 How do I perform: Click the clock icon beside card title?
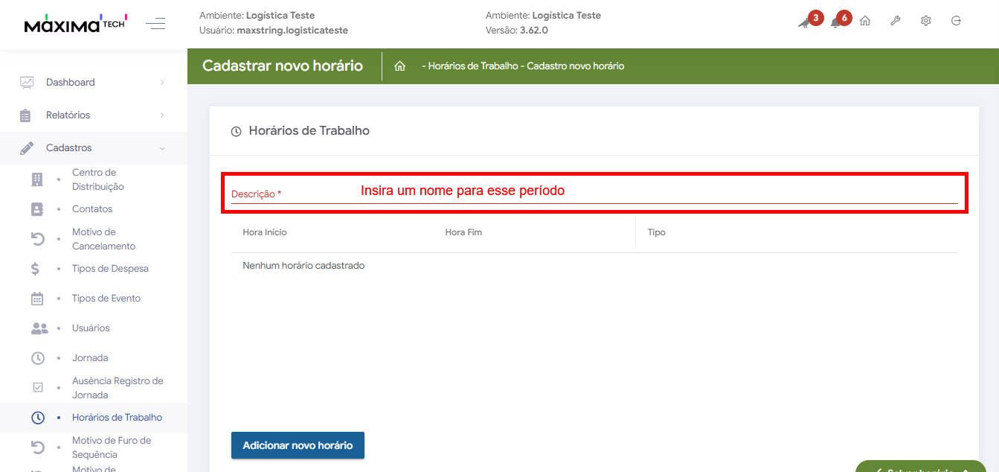(236, 132)
